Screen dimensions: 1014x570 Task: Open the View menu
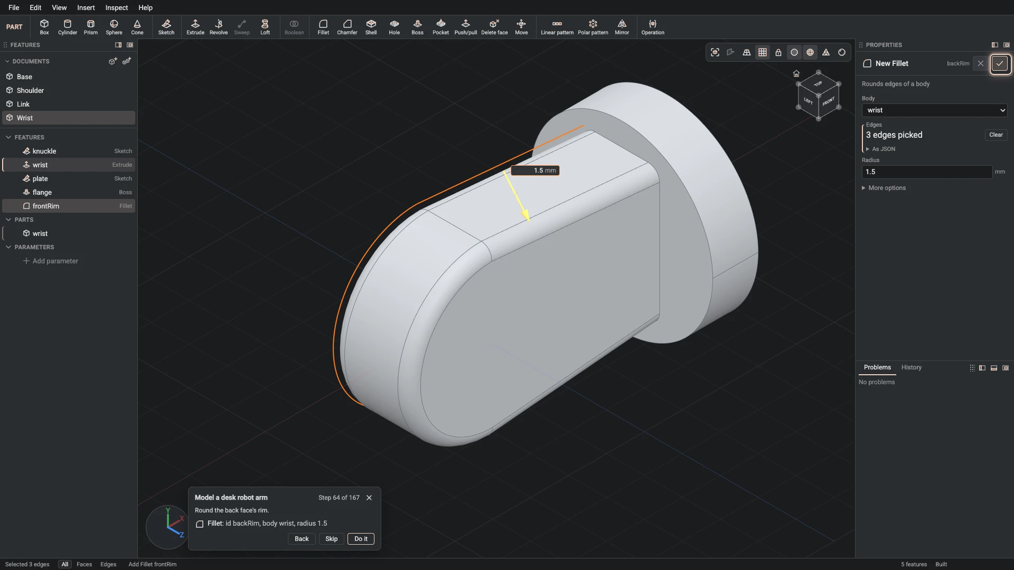click(59, 7)
